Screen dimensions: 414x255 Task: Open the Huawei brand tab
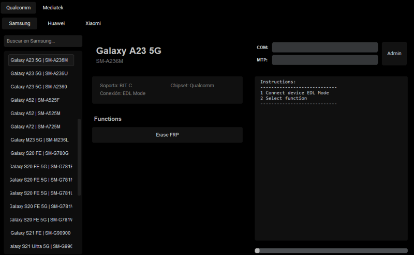[56, 23]
